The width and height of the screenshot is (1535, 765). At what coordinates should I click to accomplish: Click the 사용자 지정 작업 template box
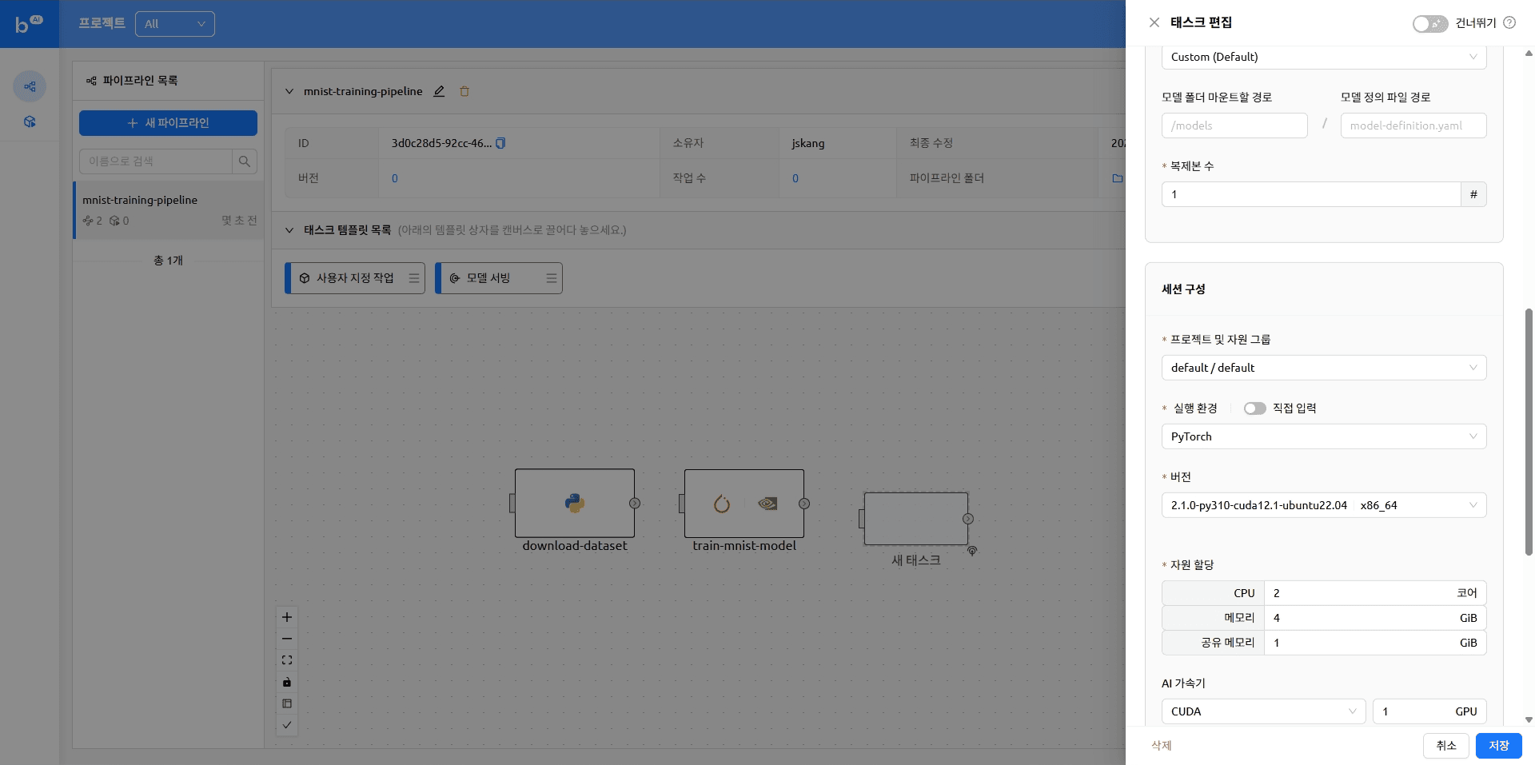coord(355,278)
